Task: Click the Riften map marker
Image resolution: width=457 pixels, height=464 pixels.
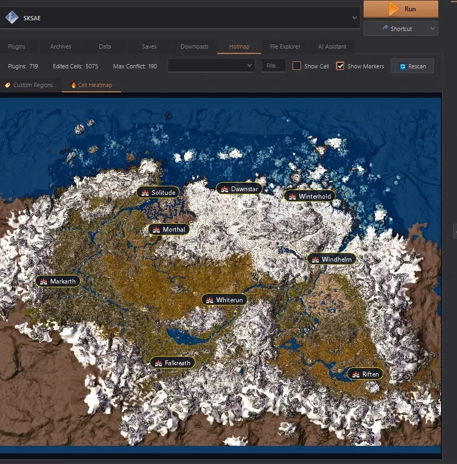Action: 365,374
